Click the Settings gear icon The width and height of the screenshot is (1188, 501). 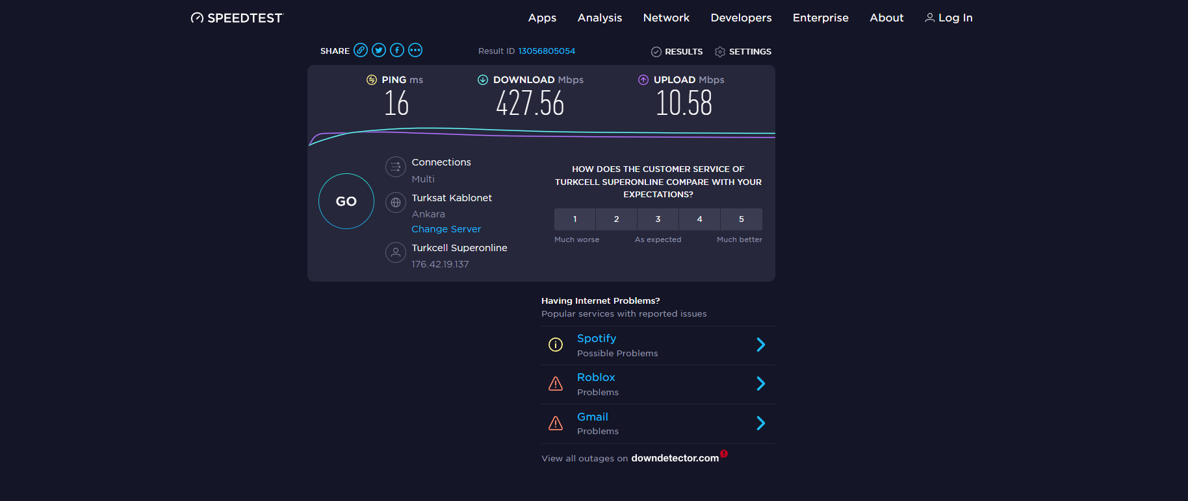pyautogui.click(x=720, y=52)
